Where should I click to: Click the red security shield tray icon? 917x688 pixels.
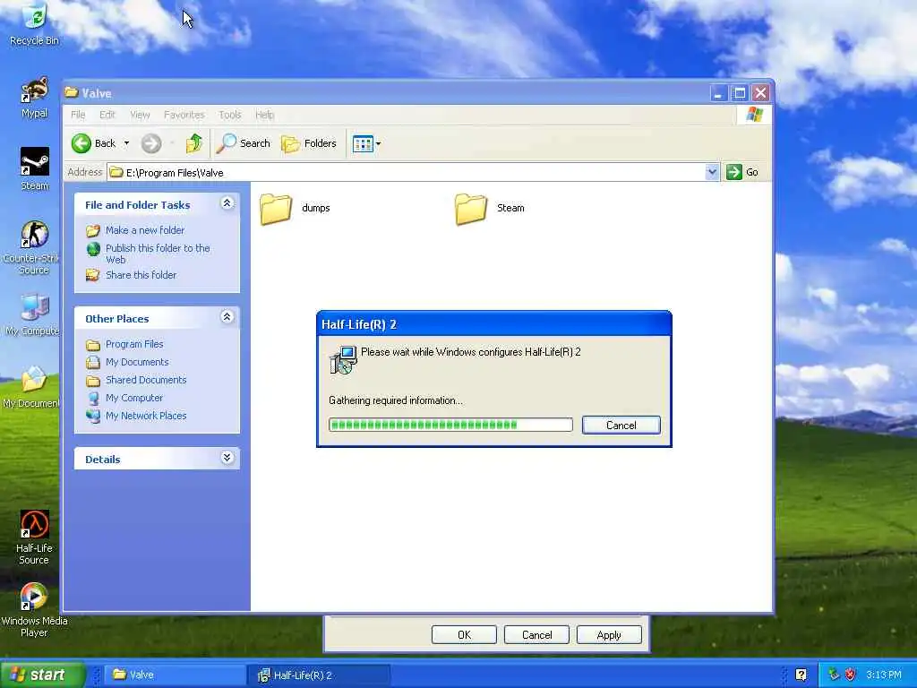coord(851,675)
